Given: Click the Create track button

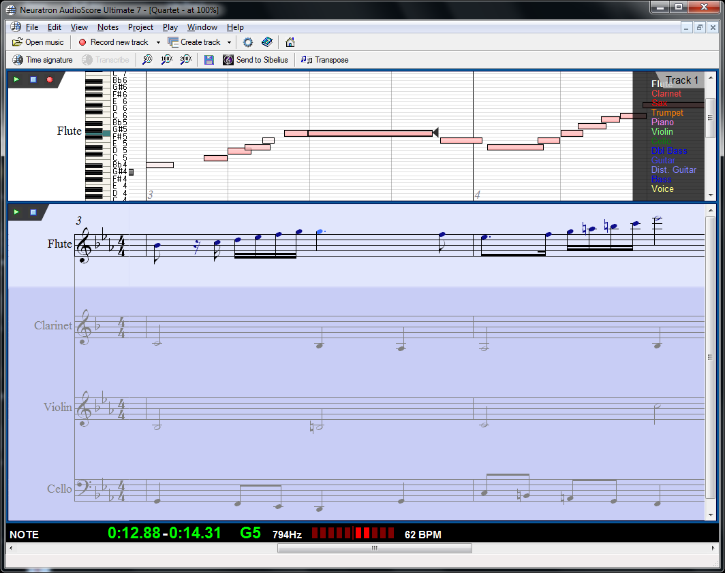Looking at the screenshot, I should pyautogui.click(x=198, y=42).
